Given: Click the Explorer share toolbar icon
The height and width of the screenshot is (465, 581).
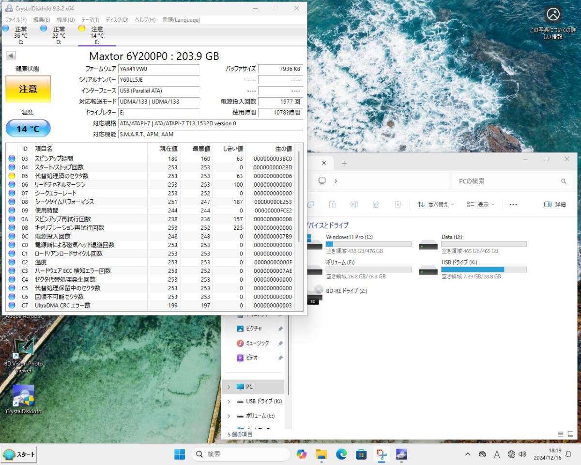Looking at the screenshot, I should coord(376,205).
